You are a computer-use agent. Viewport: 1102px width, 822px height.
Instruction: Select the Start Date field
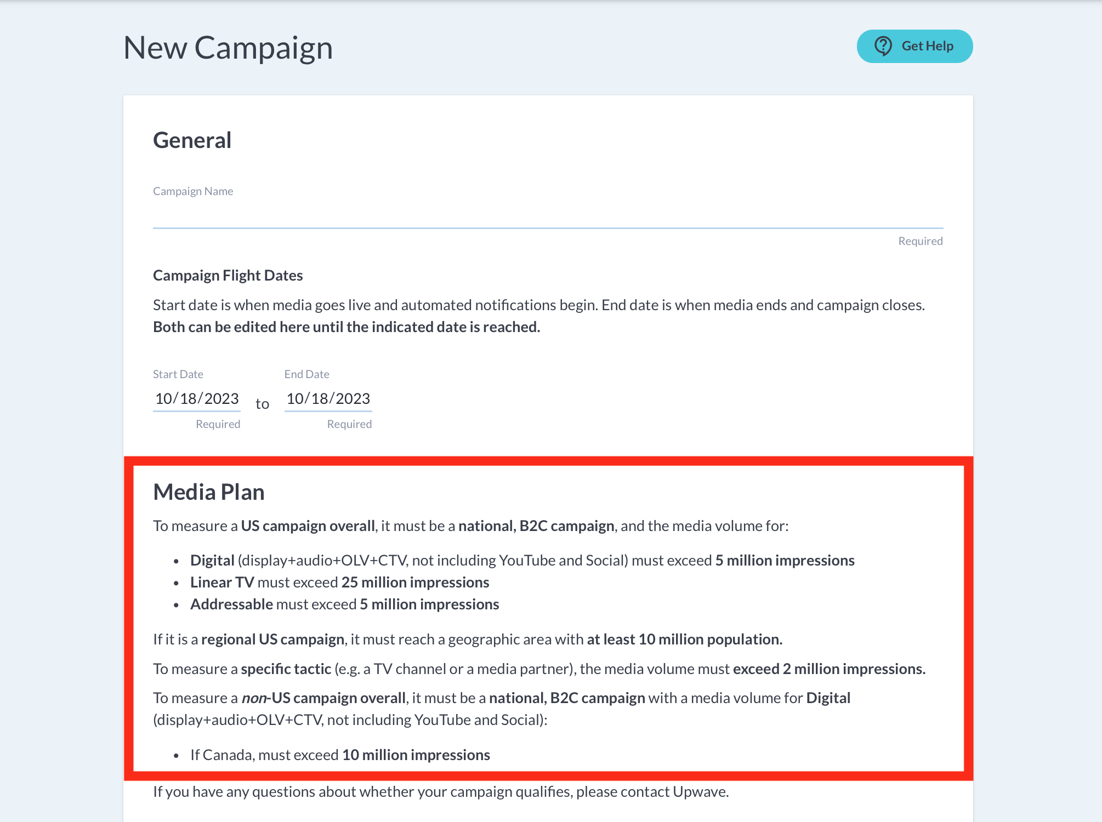(x=196, y=398)
